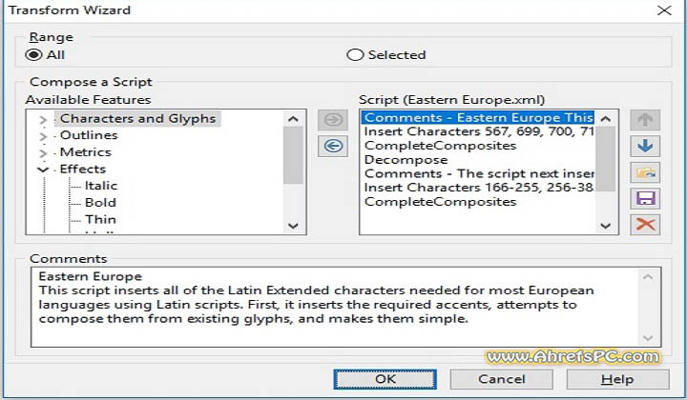Select Insert Characters 567, 699 script line

pos(478,131)
